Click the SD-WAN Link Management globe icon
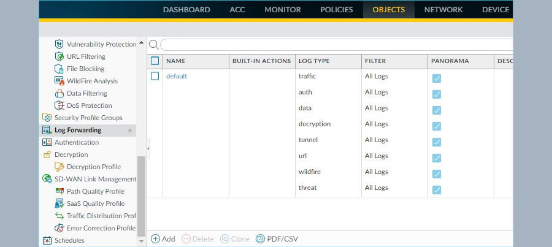Viewport: 552px width, 247px height. tap(47, 179)
